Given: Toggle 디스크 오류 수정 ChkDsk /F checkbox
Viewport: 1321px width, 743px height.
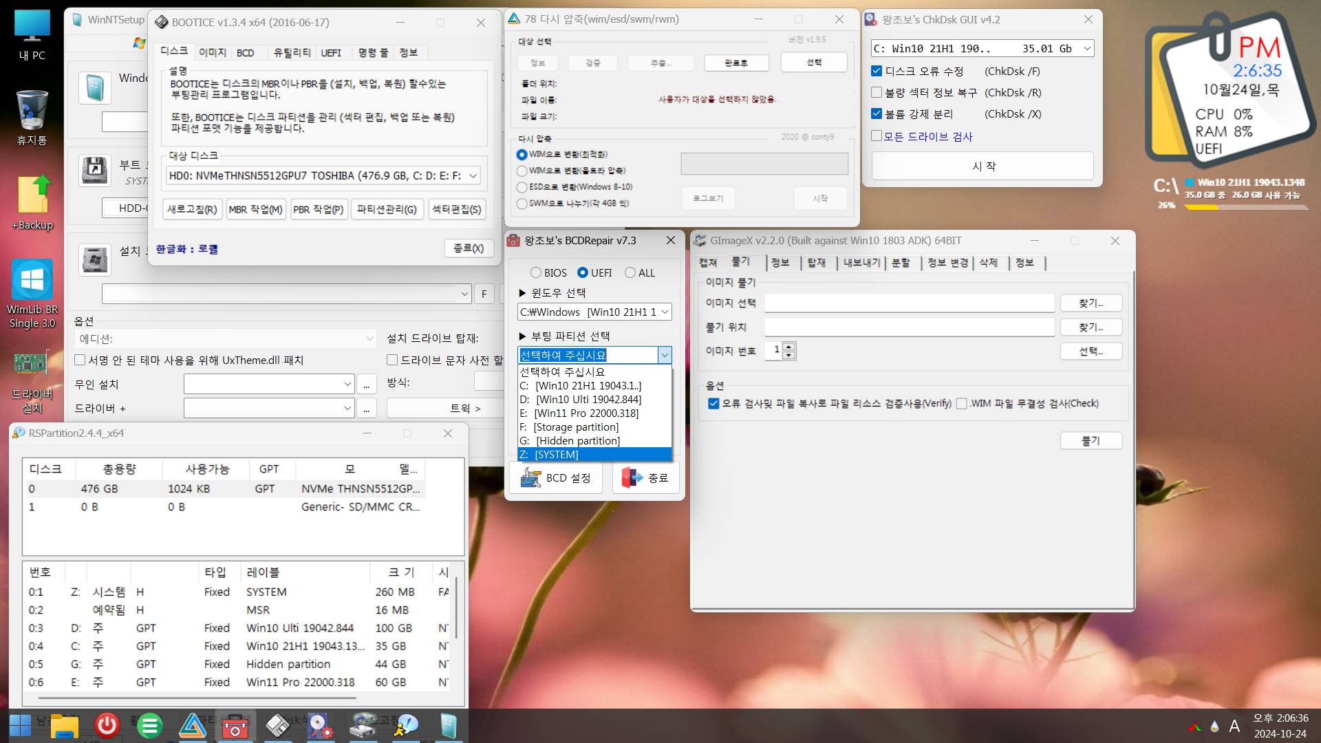Looking at the screenshot, I should click(877, 71).
